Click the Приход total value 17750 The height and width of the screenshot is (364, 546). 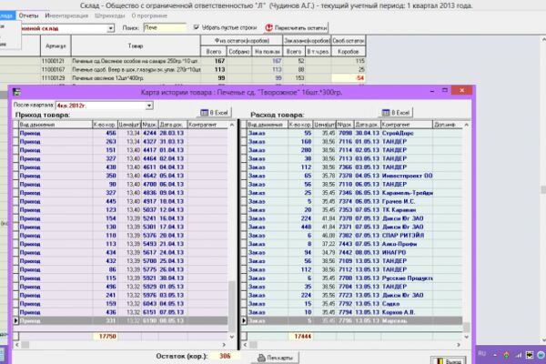click(x=107, y=337)
